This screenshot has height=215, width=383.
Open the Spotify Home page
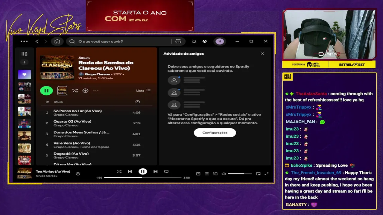coord(57,42)
